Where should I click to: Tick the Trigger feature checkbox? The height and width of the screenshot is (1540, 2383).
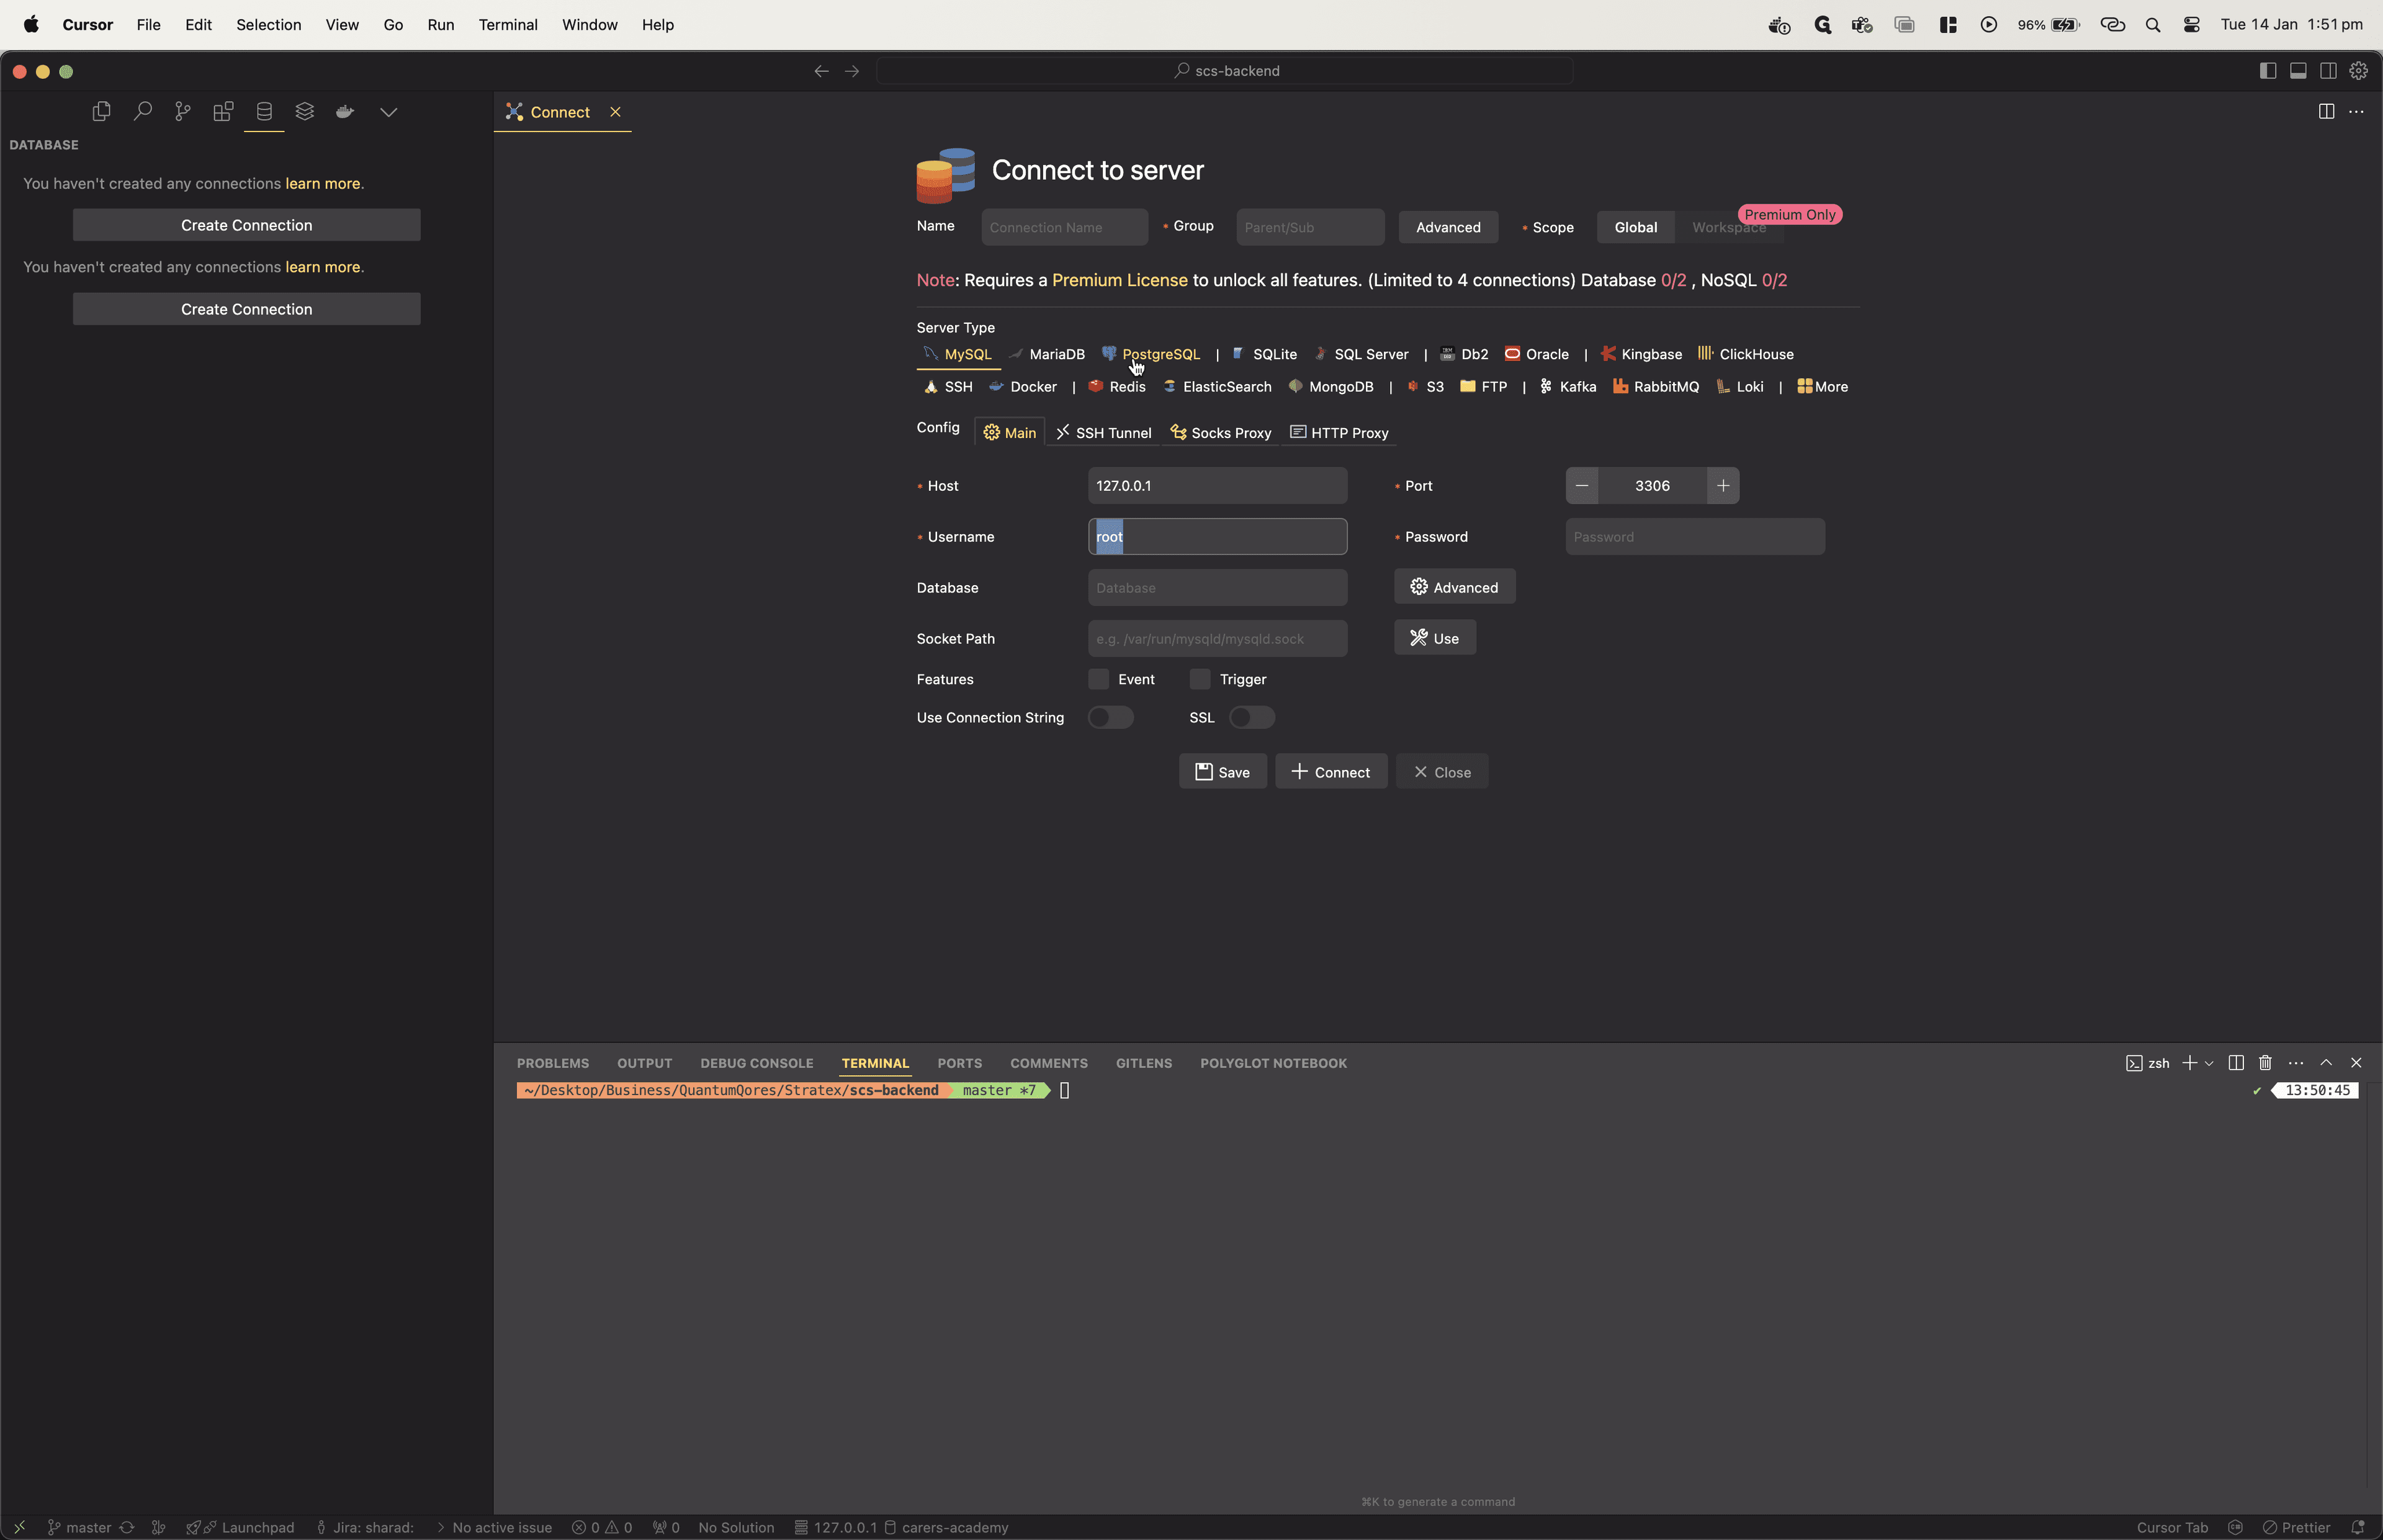coord(1200,680)
